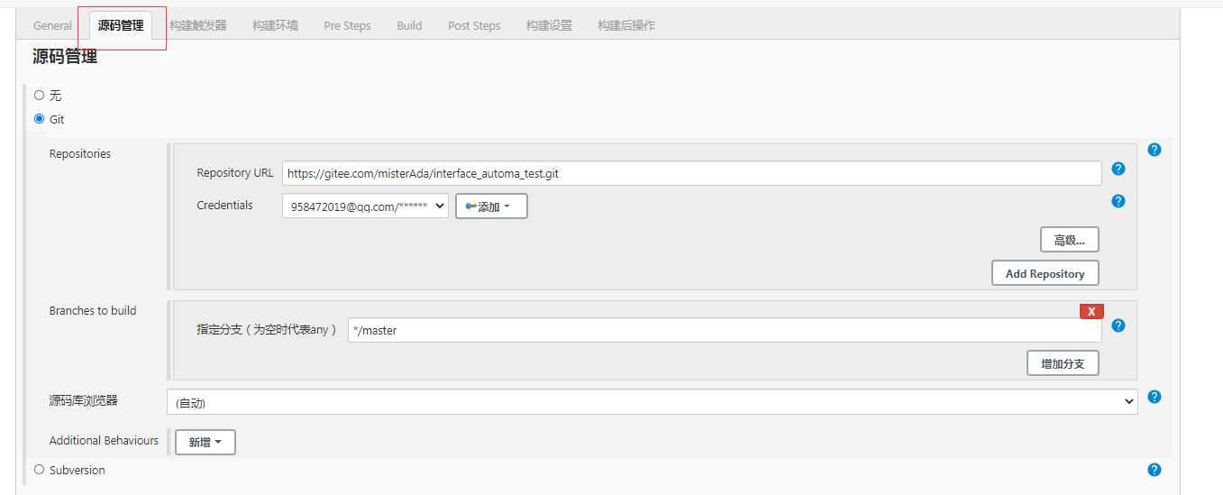Click help icon for 源码库浏览器 dropdown
Screen dimensions: 1223x495
click(1155, 397)
